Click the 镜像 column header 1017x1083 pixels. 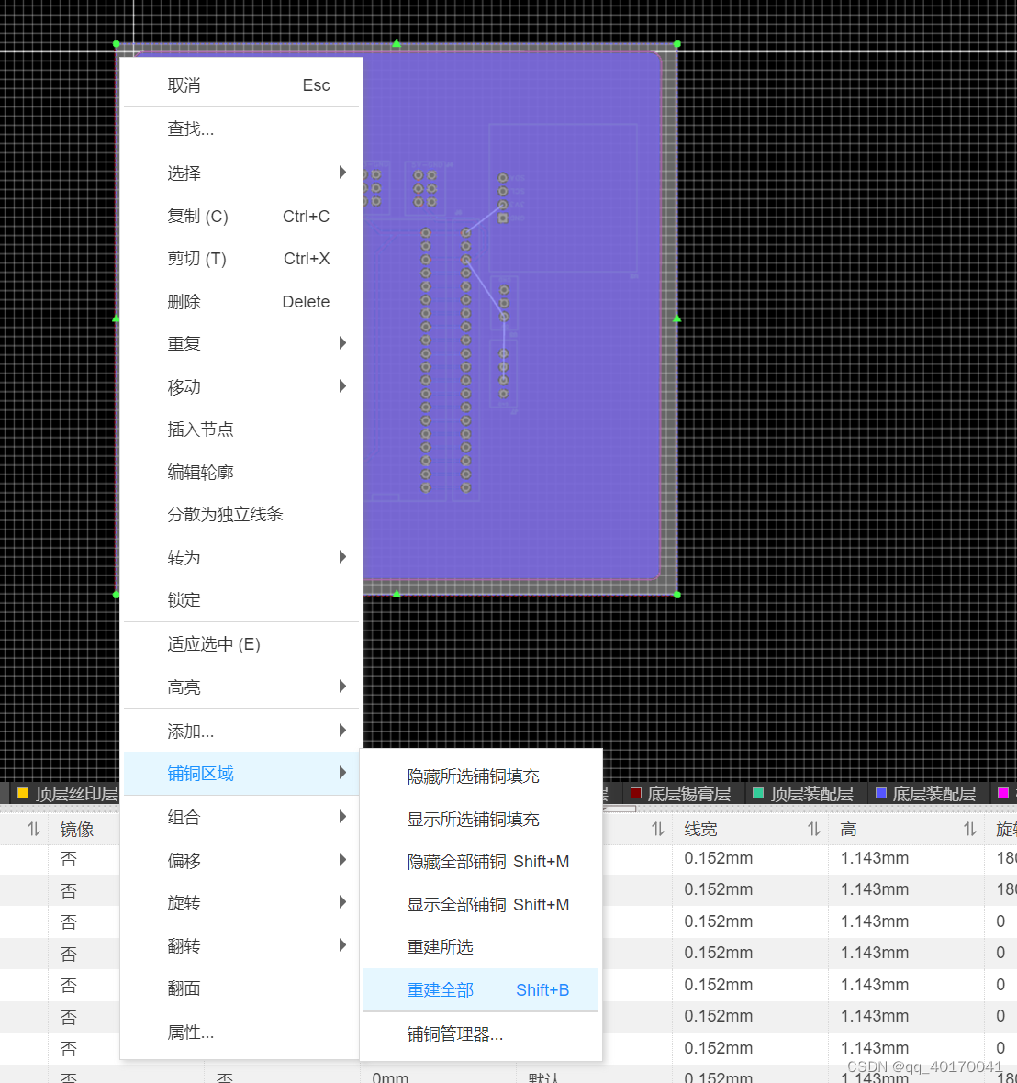(x=77, y=829)
